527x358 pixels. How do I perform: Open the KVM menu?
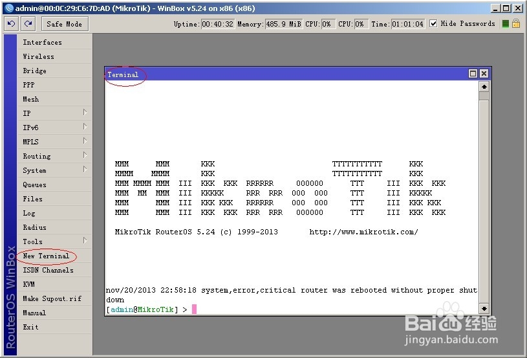pos(54,284)
